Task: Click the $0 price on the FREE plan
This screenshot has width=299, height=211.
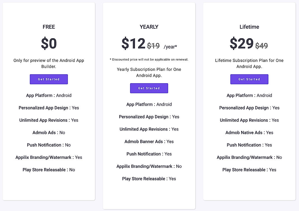Action: click(49, 43)
